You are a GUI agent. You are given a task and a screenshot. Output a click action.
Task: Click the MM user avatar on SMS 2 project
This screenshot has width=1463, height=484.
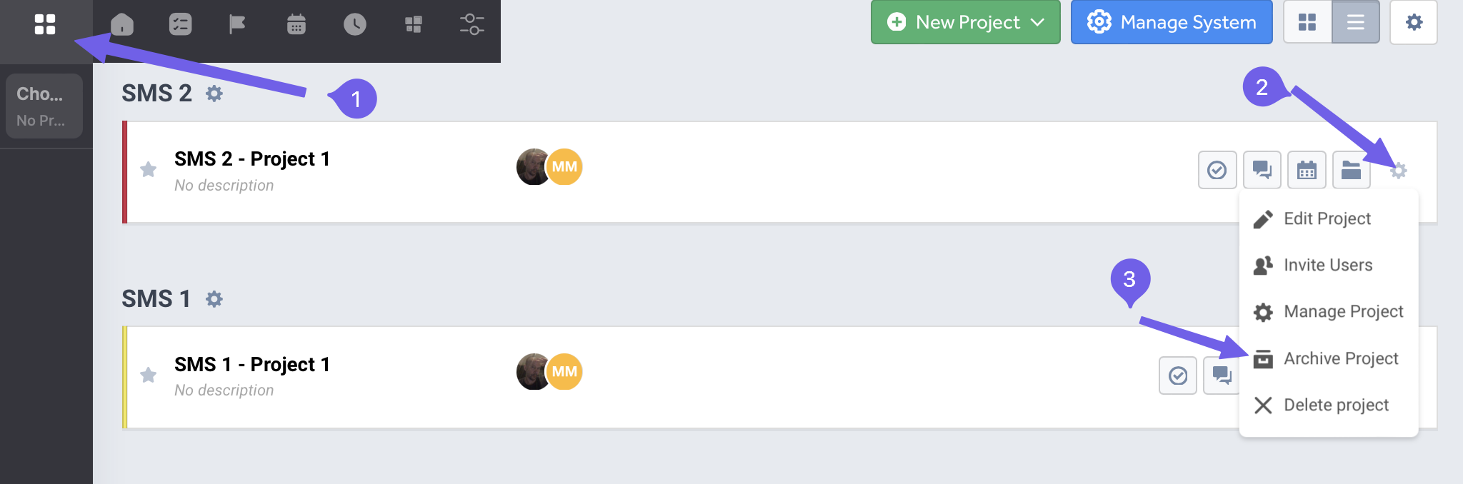click(x=564, y=166)
